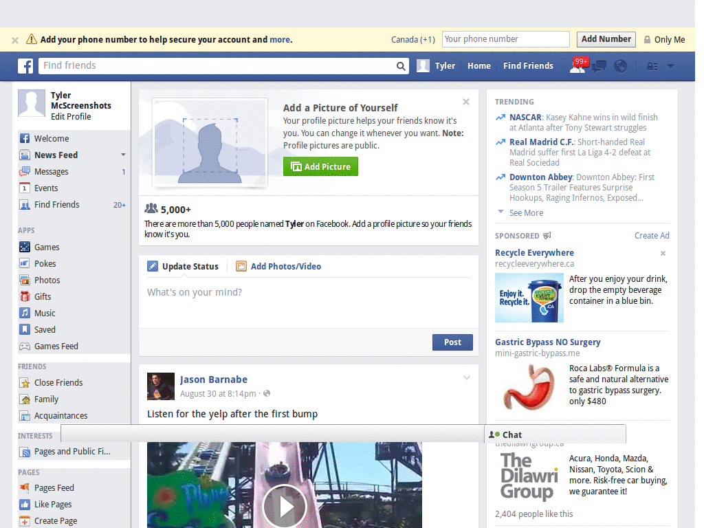704x528 pixels.
Task: Open the Real Madrid C.F. trending topic
Action: click(542, 142)
